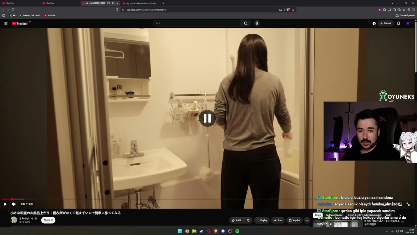Launch Chrome from the taskbar
The image size is (417, 235).
coord(187,231)
